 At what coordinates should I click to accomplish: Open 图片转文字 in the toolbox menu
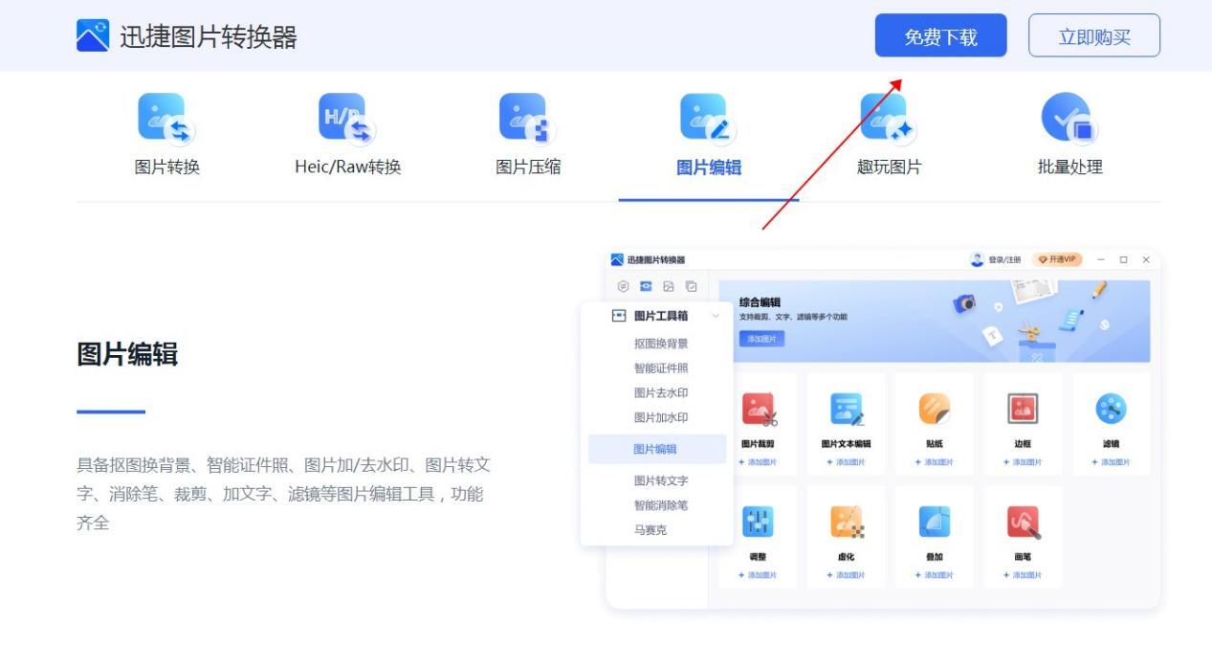tap(660, 480)
